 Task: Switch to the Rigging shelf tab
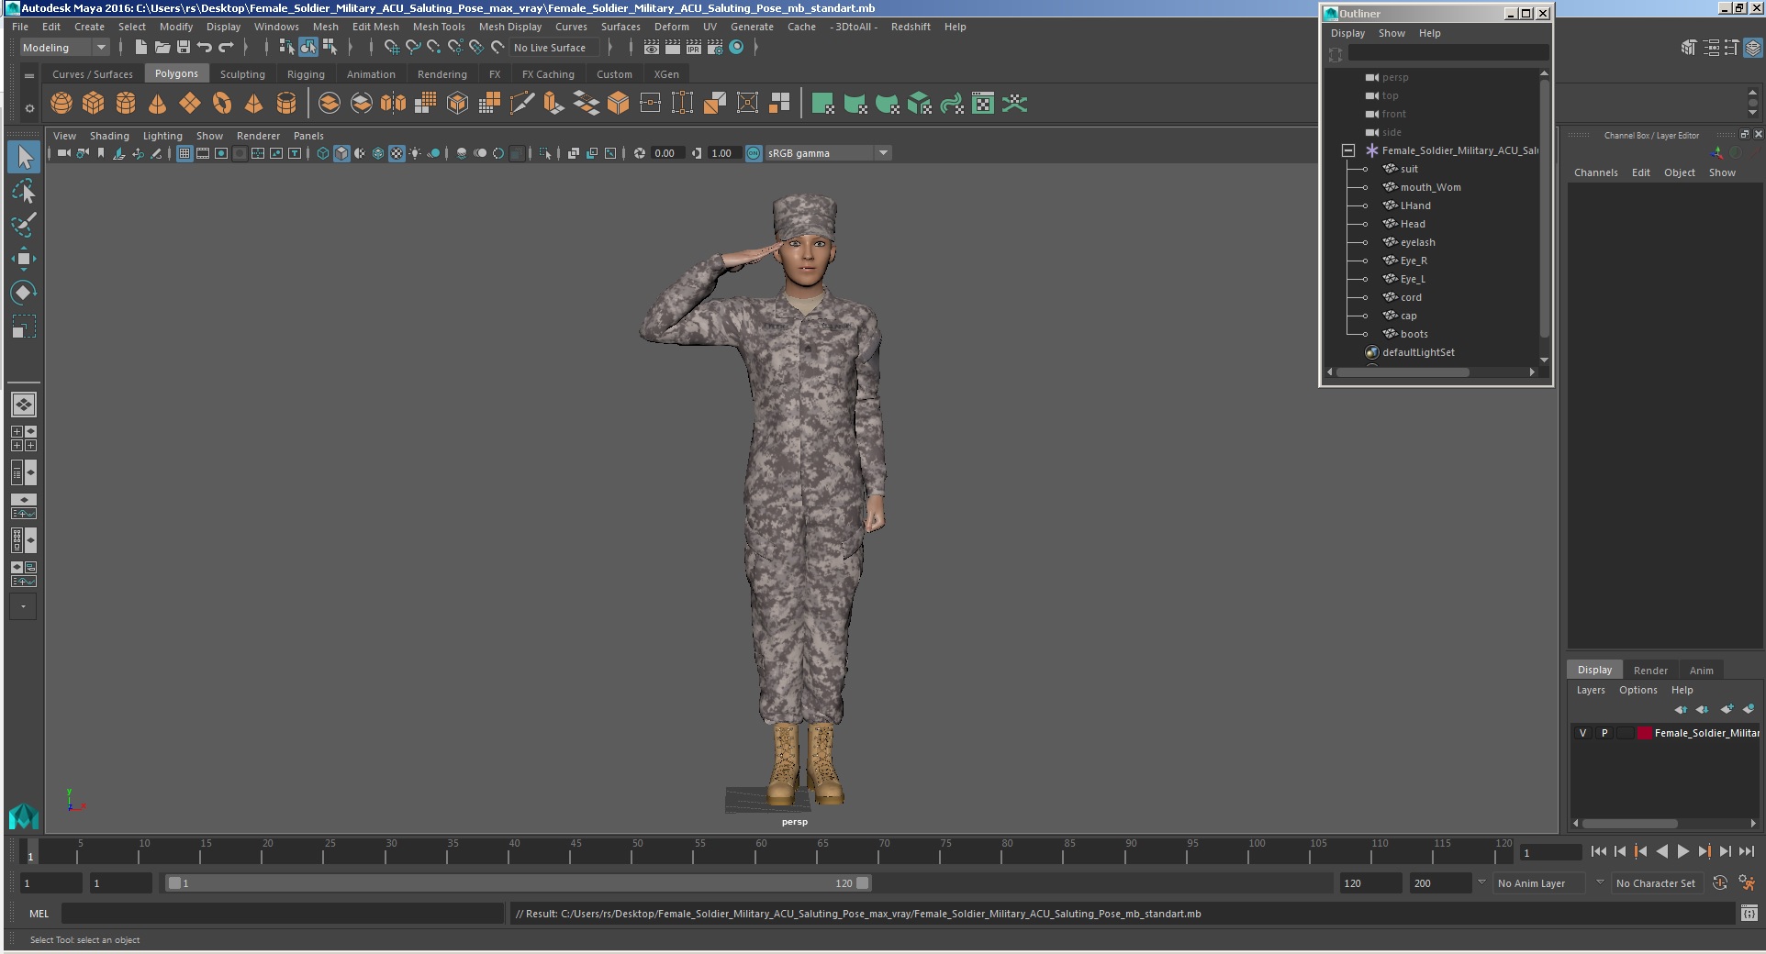click(306, 74)
